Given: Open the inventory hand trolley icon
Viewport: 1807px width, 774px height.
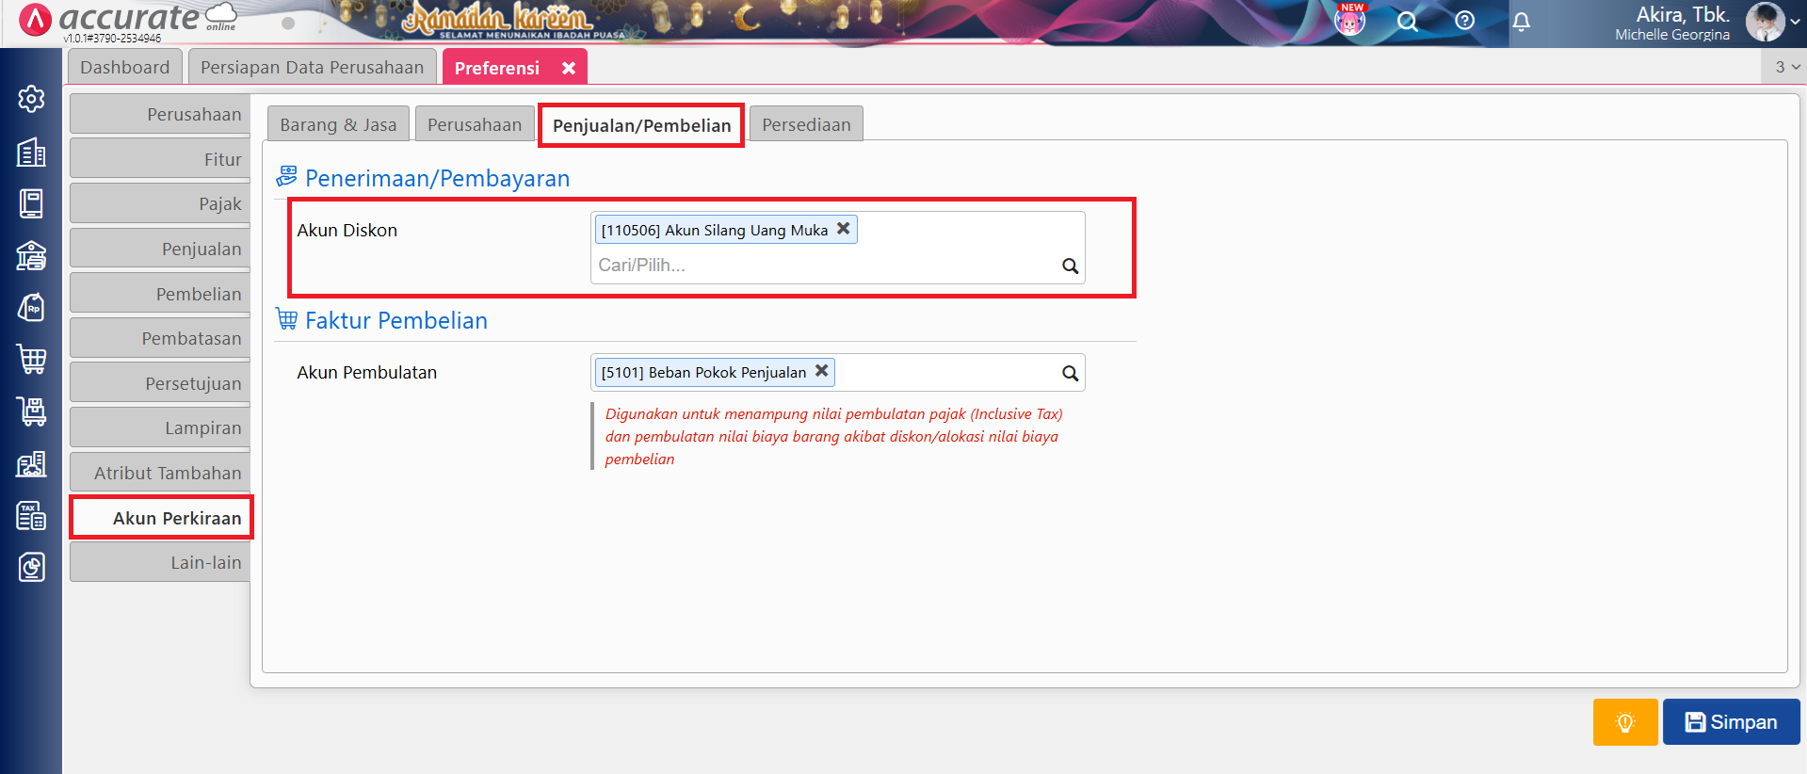Looking at the screenshot, I should tap(31, 411).
